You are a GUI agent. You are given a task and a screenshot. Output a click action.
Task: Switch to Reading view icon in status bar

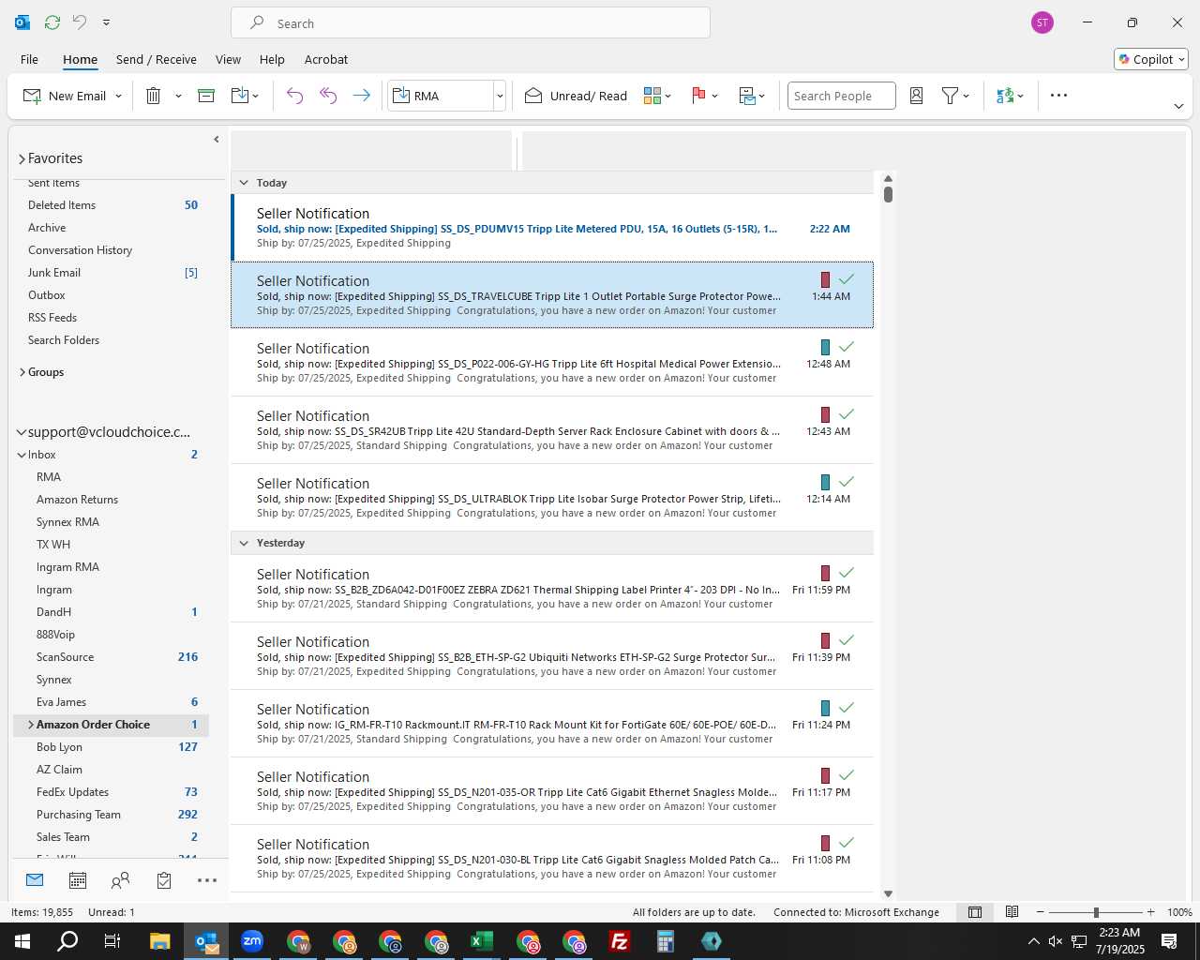(x=1012, y=912)
